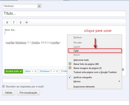Click the Validar button
Viewport: 129px width, 105px height.
(x=9, y=93)
